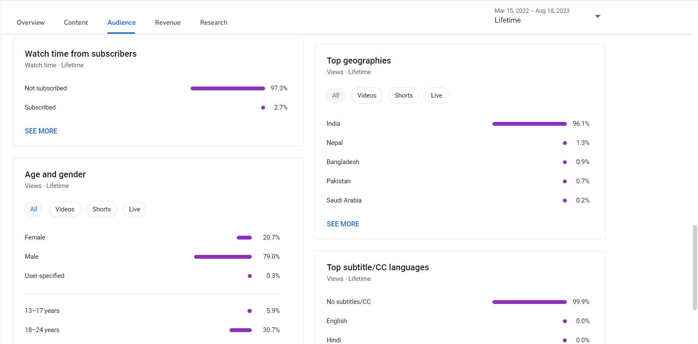
Task: Select All chip in Age and gender
Action: click(33, 209)
